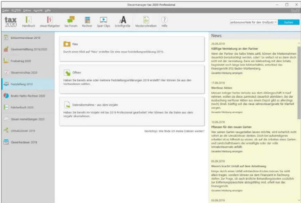Image resolution: width=301 pixels, height=203 pixels.
Task: Click the Einkommensteuer 2019 sidebar icon
Action: [6, 38]
